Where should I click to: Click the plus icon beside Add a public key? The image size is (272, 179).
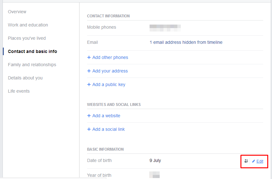89,84
